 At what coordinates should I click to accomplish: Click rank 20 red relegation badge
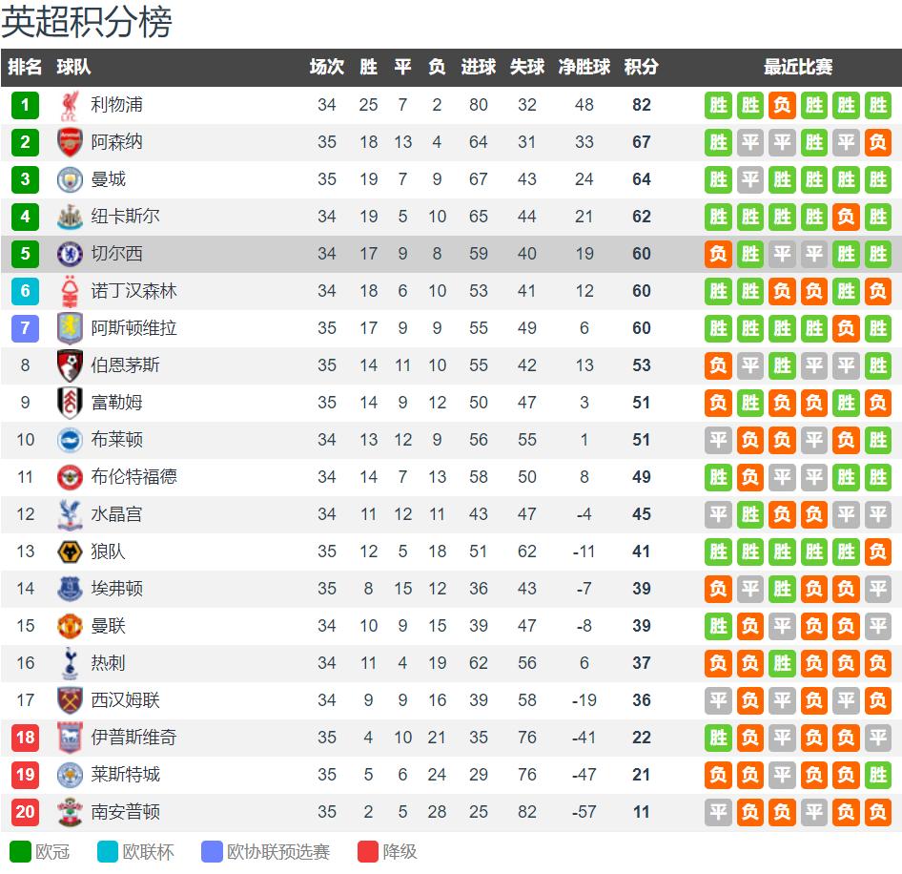coord(26,812)
